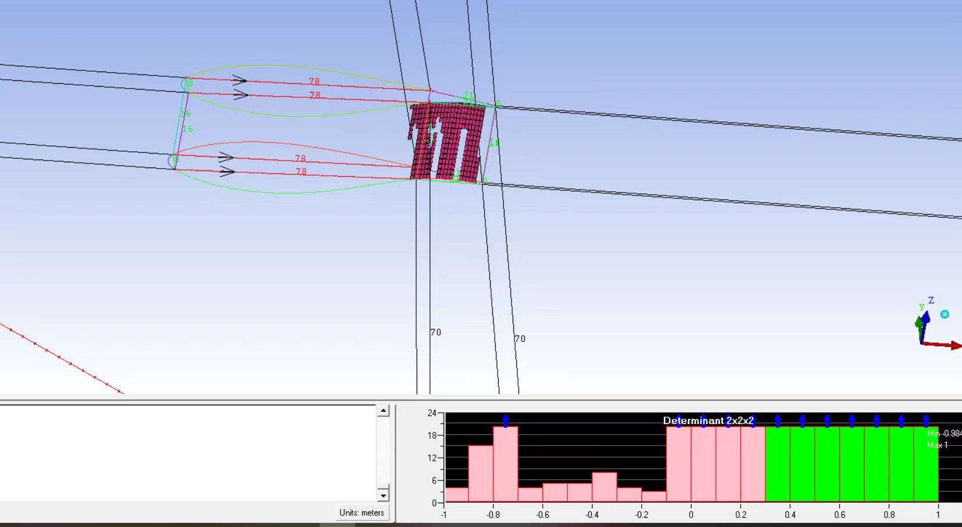Click inside the empty message log area
The height and width of the screenshot is (527, 962).
click(x=187, y=453)
